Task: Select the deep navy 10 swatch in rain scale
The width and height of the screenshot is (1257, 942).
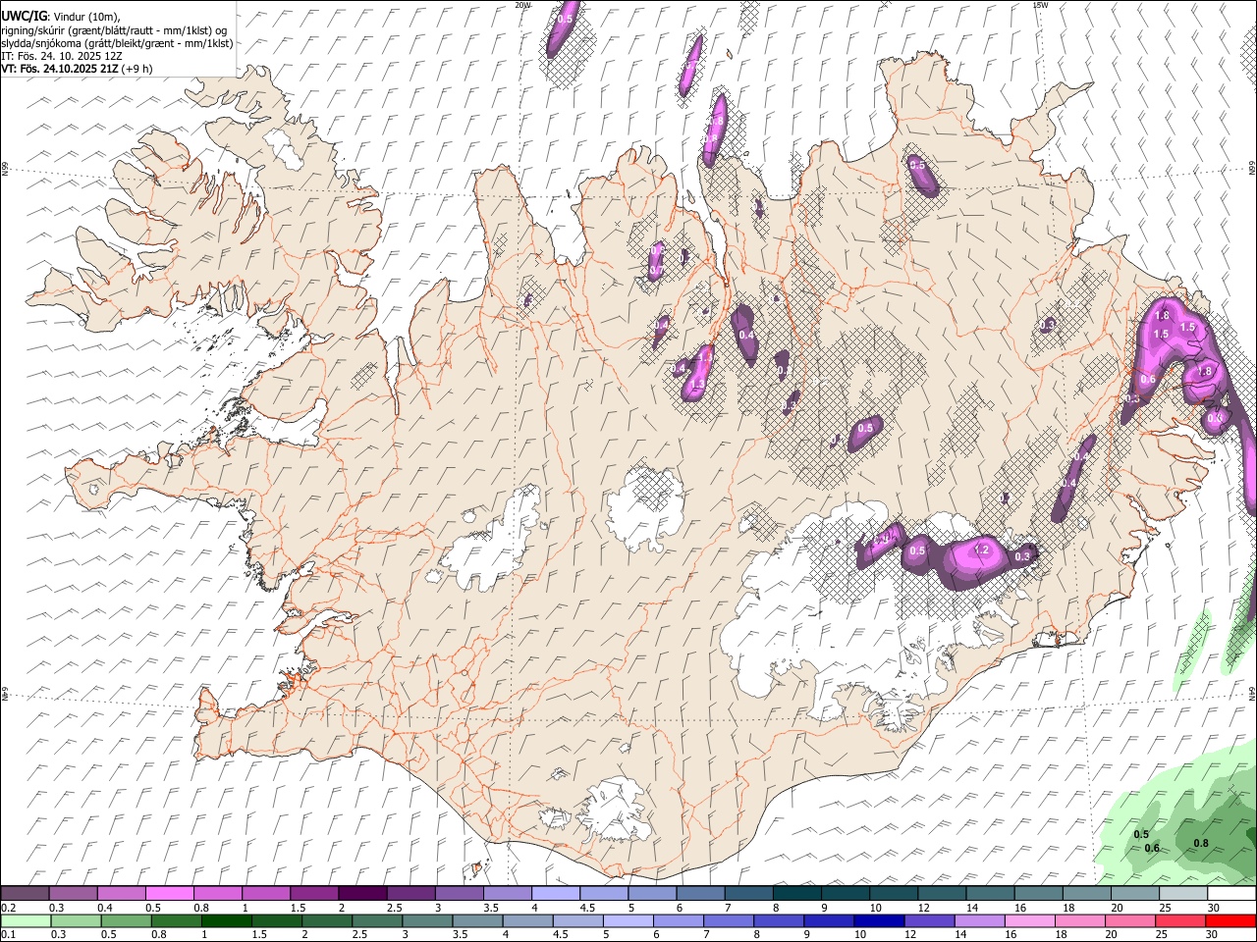Action: (x=880, y=920)
